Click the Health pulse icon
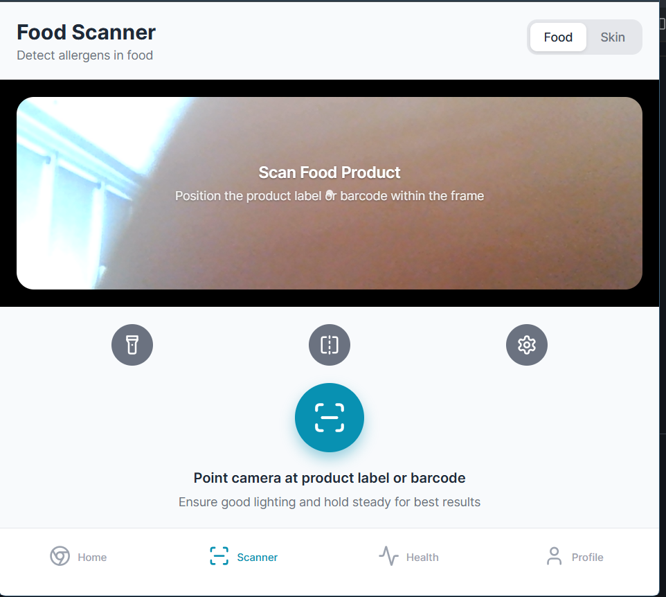666x597 pixels. (388, 556)
